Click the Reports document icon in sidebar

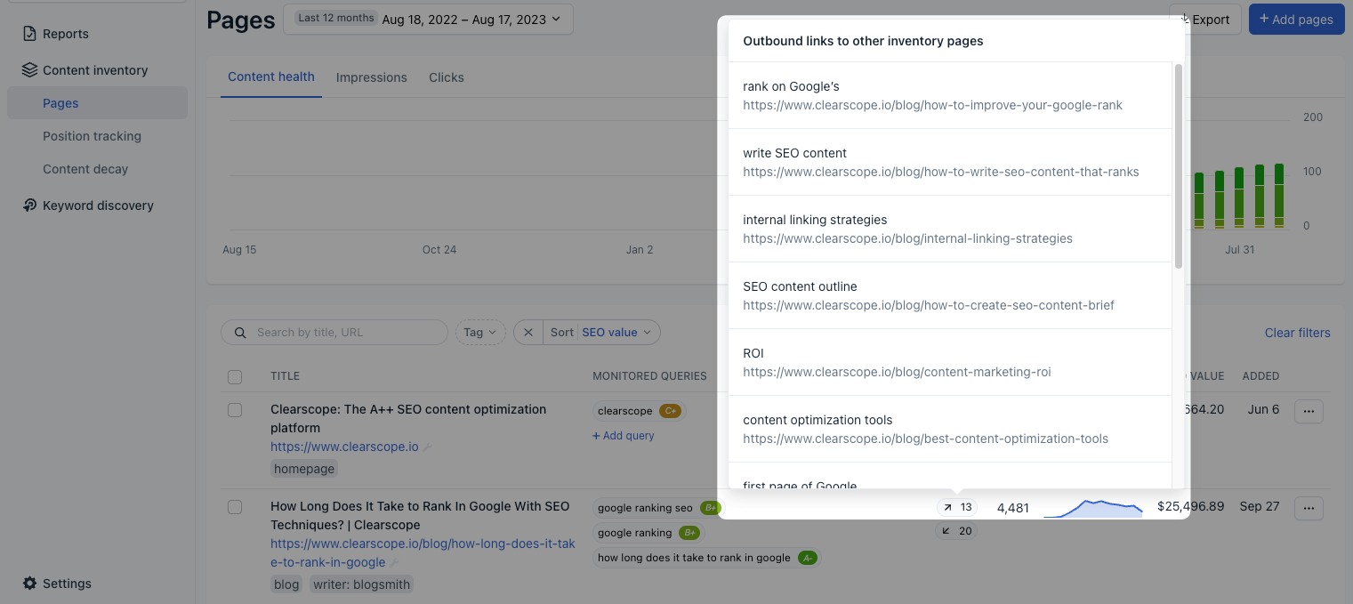pos(29,34)
